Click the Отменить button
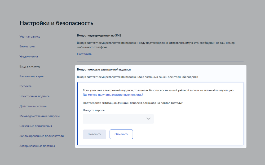This screenshot has height=165, width=265. [x=121, y=134]
